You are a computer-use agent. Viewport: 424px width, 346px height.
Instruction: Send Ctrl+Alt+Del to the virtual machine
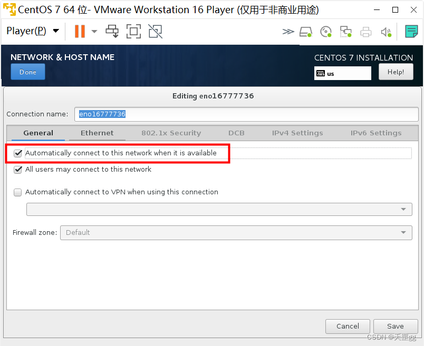click(x=112, y=31)
